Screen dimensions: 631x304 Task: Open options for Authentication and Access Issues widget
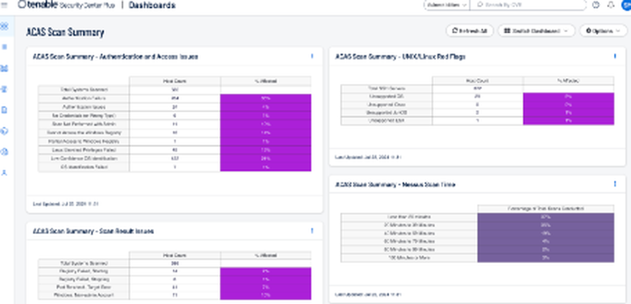(x=312, y=57)
